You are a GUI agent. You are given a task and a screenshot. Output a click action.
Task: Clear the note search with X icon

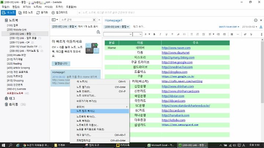click(x=94, y=20)
